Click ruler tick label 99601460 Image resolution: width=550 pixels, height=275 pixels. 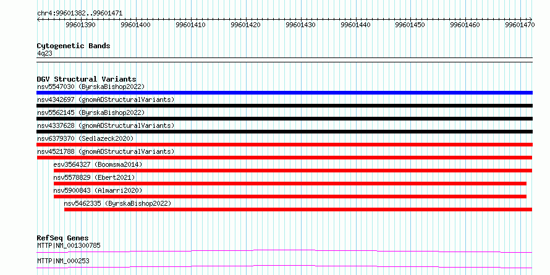465,25
